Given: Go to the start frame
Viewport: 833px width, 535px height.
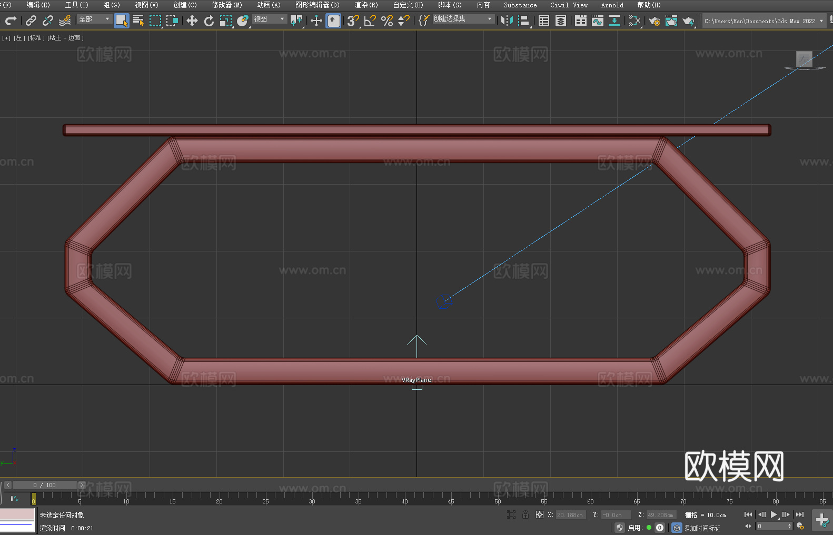Looking at the screenshot, I should coord(748,514).
